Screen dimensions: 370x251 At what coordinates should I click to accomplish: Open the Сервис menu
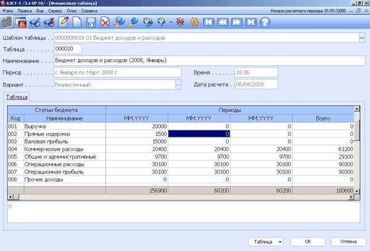(x=55, y=11)
